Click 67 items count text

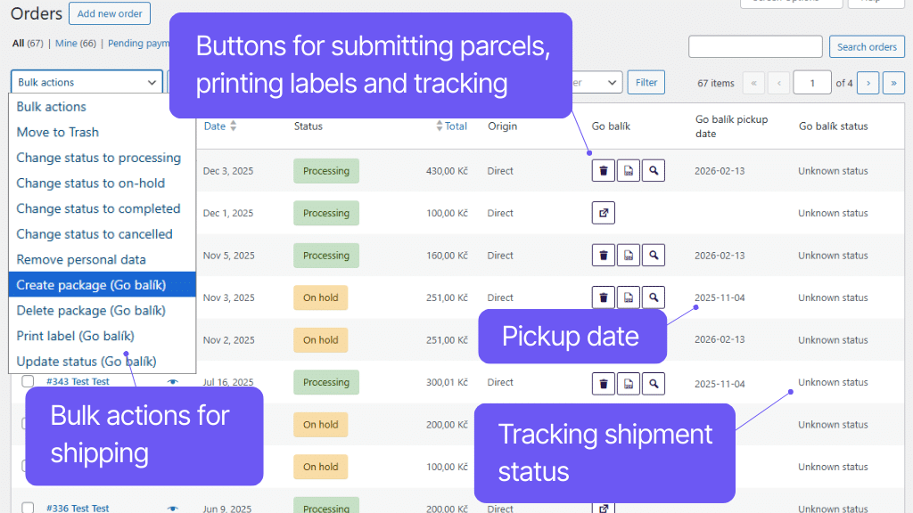[x=716, y=83]
